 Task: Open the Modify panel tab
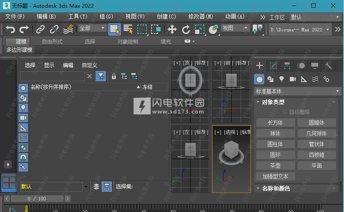coord(273,65)
